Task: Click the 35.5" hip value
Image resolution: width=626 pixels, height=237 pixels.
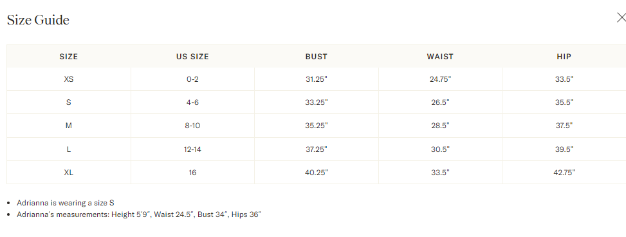Action: (564, 102)
